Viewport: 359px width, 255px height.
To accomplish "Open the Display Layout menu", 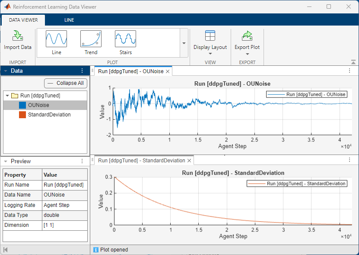I will coord(210,43).
